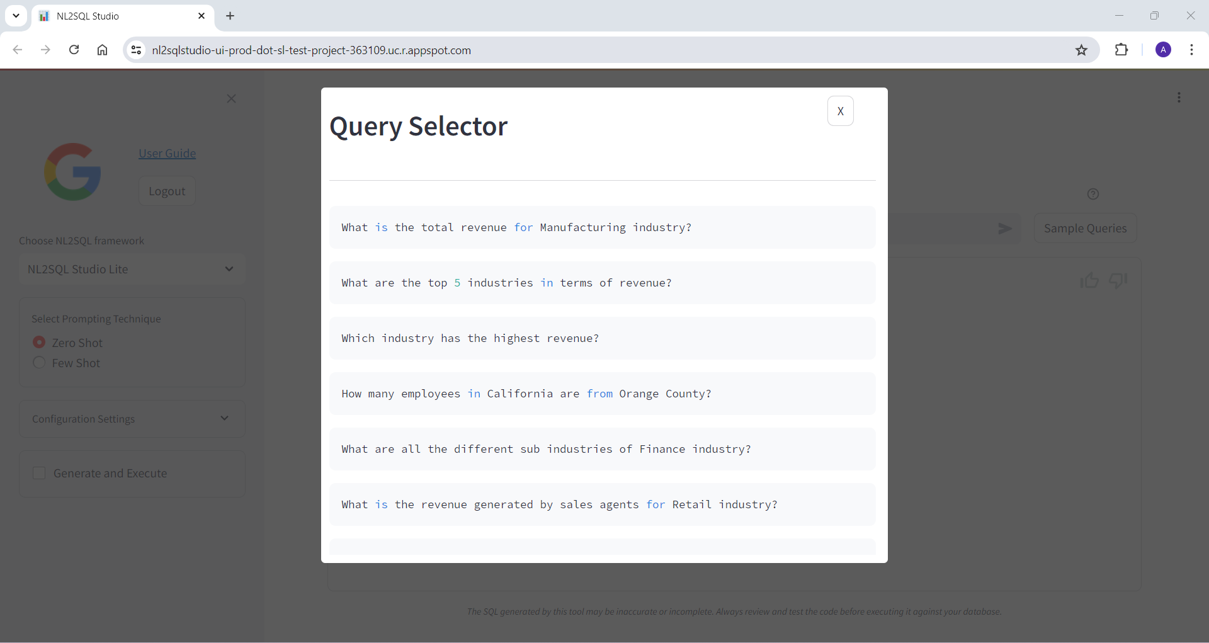Viewport: 1209px width, 643px height.
Task: Select the Orange County employees query
Action: tap(602, 394)
